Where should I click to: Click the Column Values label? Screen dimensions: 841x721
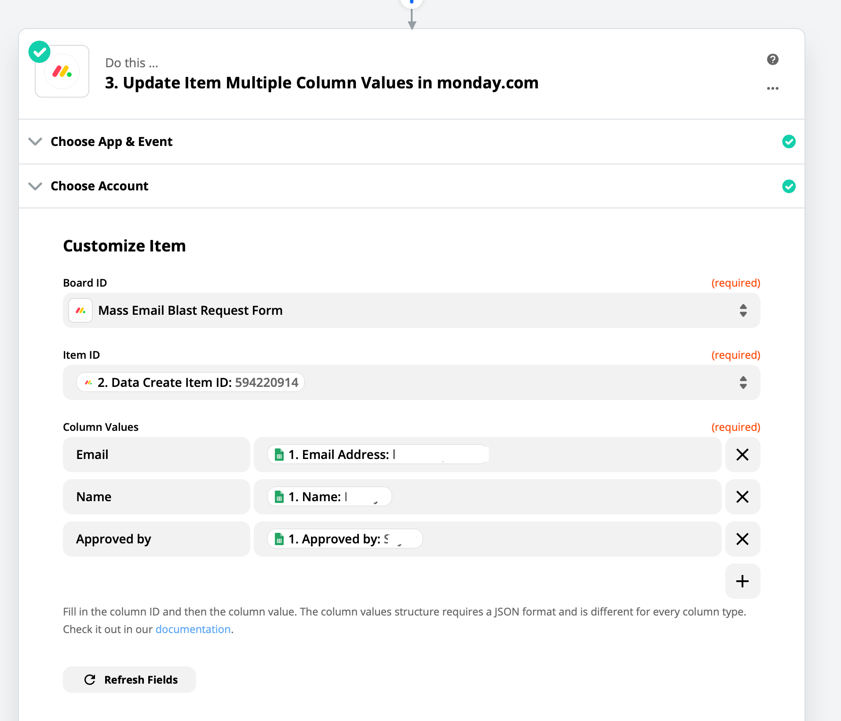pos(101,427)
